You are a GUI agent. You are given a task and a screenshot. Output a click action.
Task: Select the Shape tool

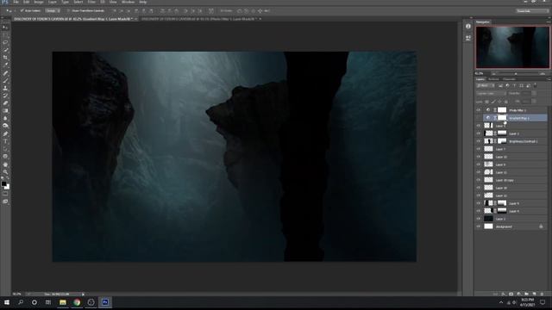(5, 157)
